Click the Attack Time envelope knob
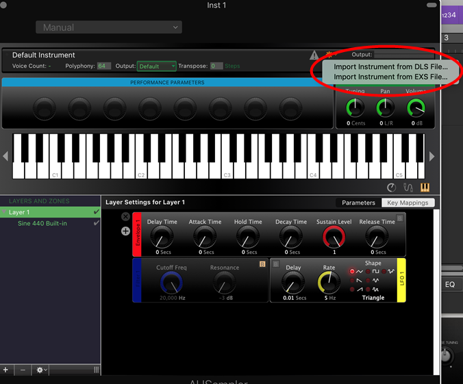This screenshot has height=384, width=463. point(205,237)
